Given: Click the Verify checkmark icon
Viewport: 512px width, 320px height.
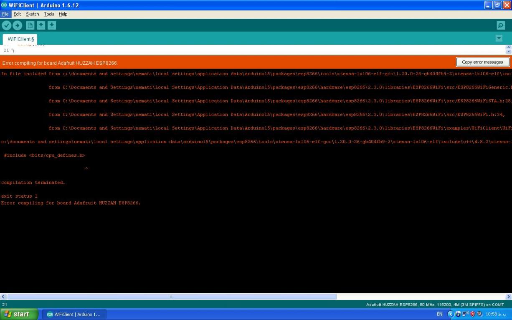Looking at the screenshot, I should 6,25.
